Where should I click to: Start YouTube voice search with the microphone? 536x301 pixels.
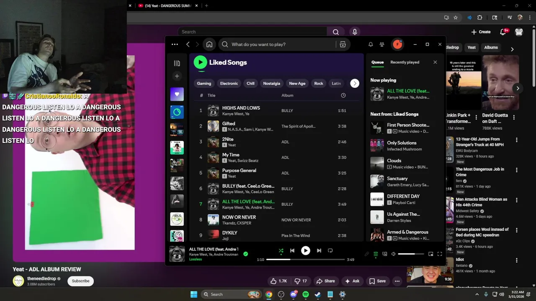click(x=355, y=32)
